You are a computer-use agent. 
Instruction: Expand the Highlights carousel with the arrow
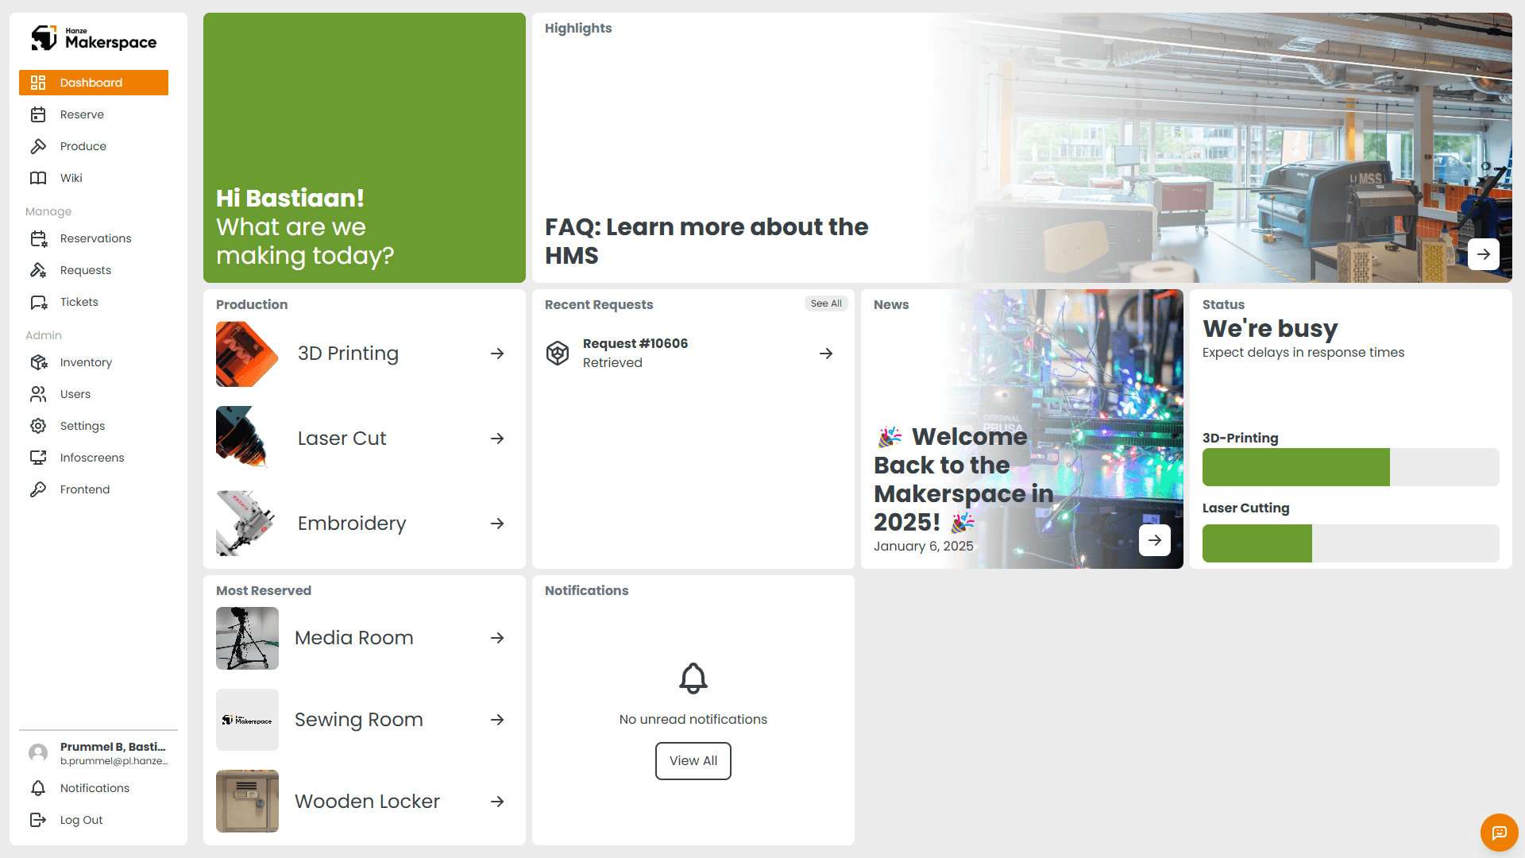(1484, 254)
